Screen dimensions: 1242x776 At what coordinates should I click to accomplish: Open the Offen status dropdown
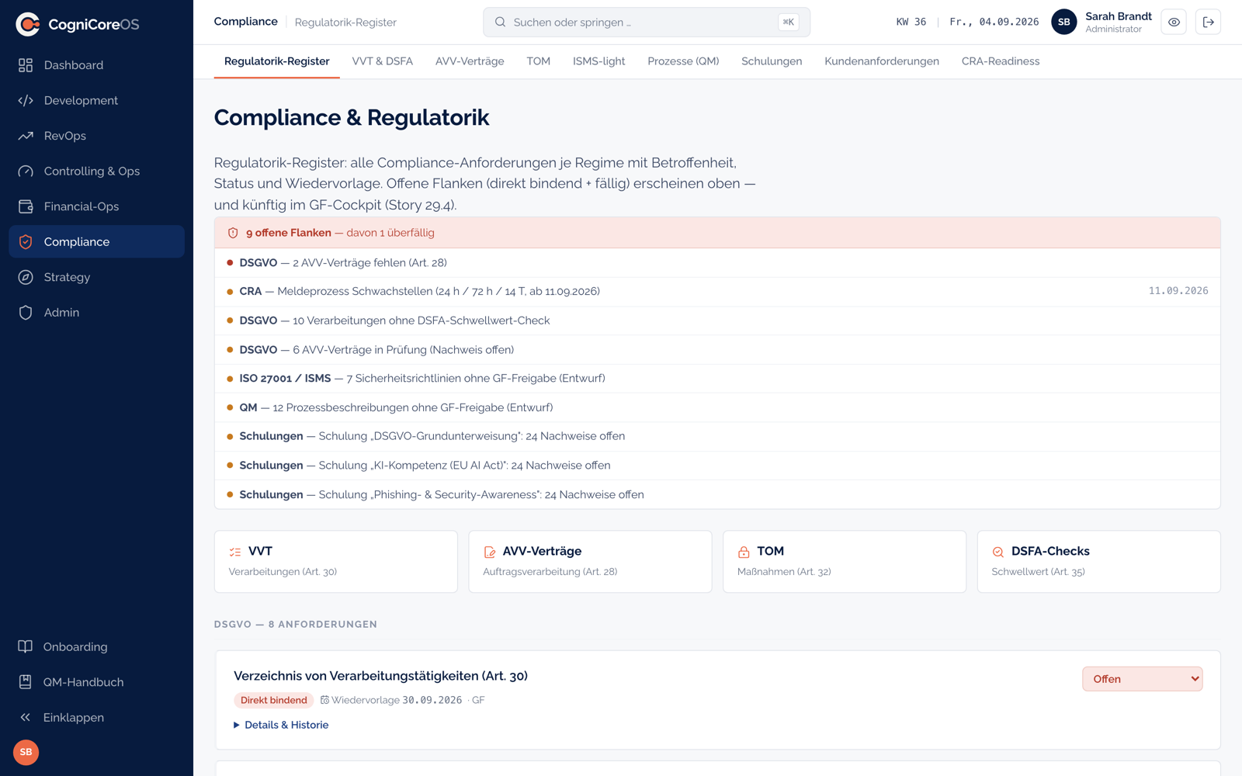pyautogui.click(x=1143, y=679)
